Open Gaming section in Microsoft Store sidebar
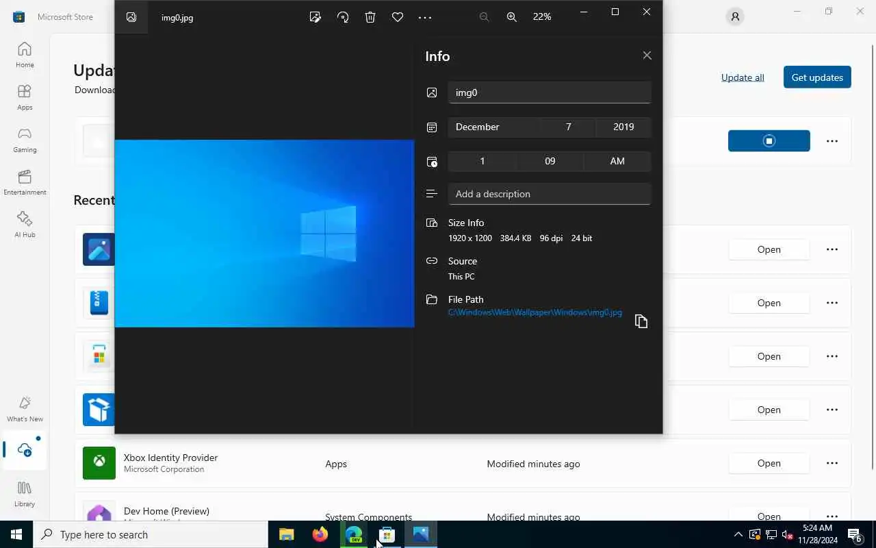The height and width of the screenshot is (548, 876). pos(25,140)
